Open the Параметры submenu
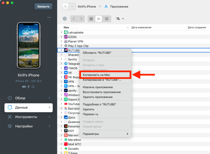Screen dimensions: 210x154 [x=105, y=134]
